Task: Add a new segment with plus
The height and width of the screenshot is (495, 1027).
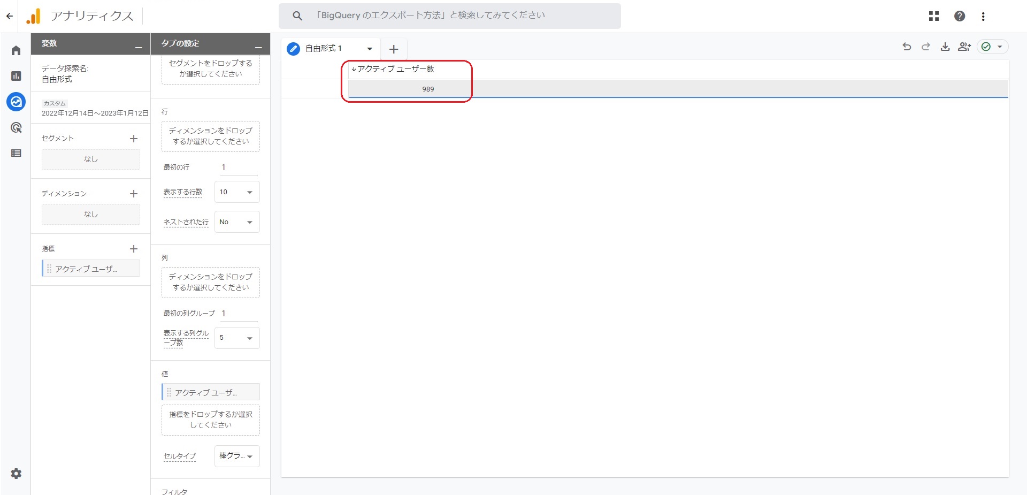Action: (x=134, y=139)
